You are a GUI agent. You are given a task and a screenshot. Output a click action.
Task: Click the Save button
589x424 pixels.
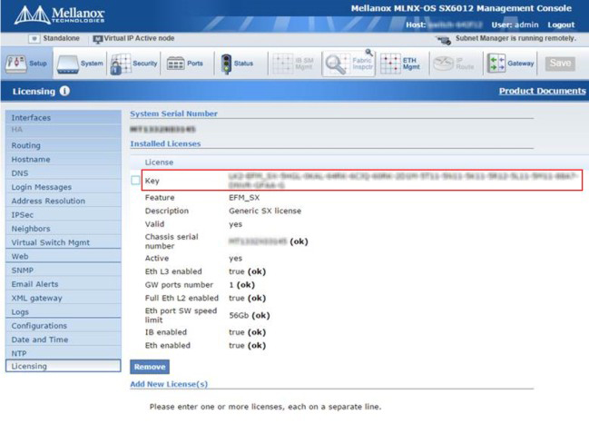(560, 64)
